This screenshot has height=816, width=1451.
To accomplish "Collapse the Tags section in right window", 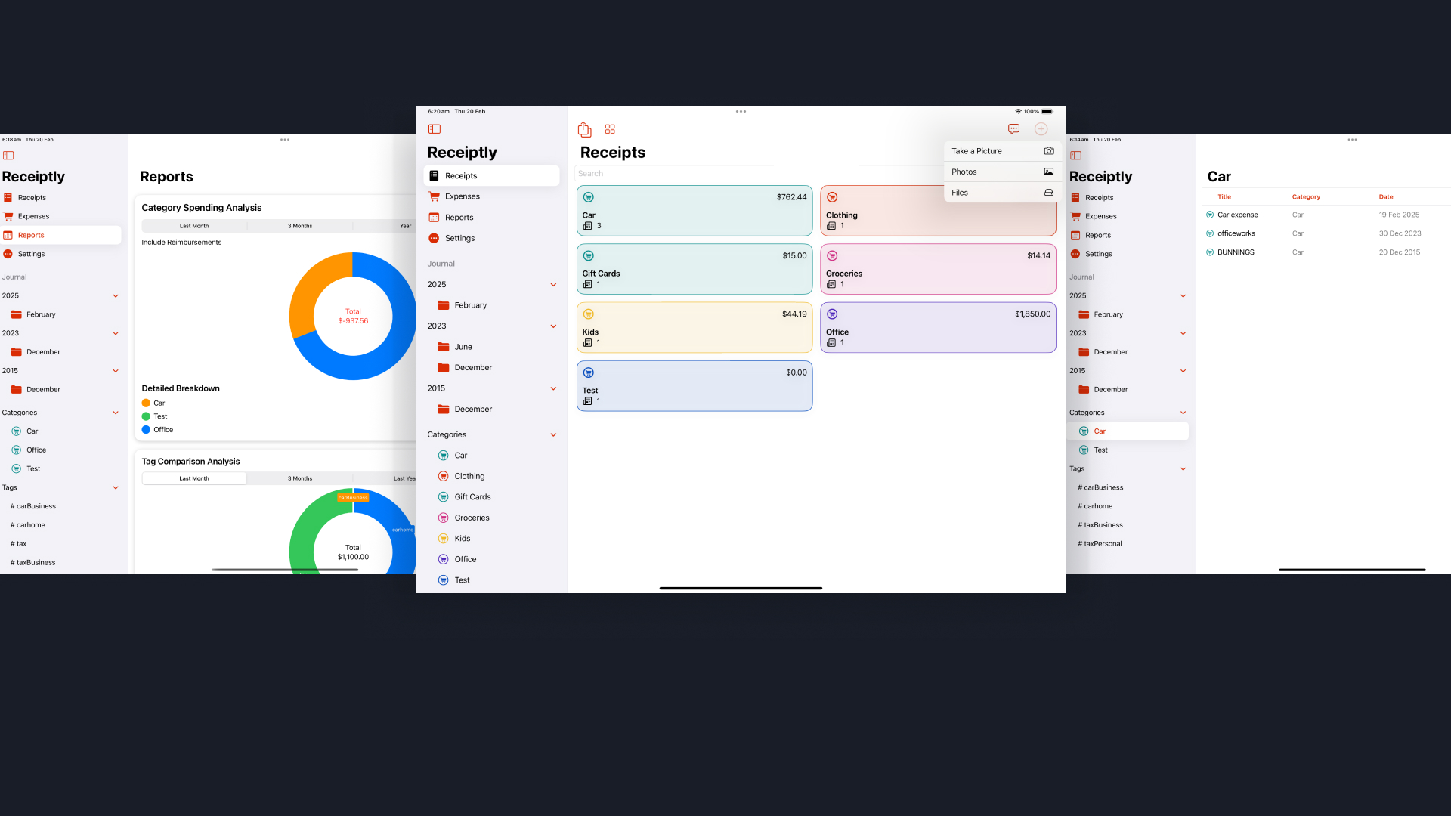I will (1183, 469).
